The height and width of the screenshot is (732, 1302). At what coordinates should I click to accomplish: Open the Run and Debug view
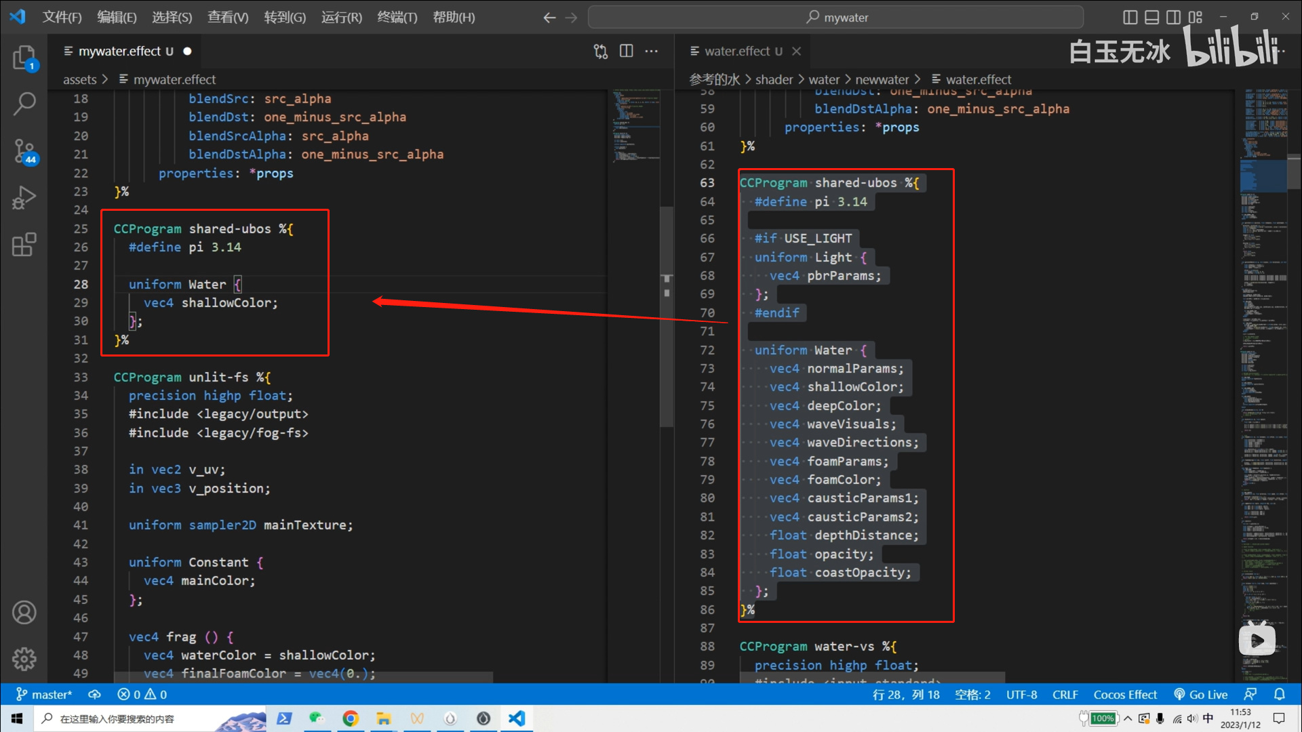(24, 198)
